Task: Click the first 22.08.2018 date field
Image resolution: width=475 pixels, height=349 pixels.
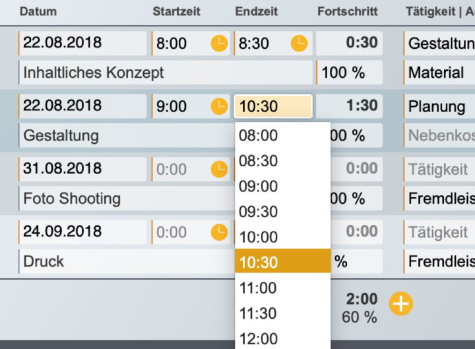Action: coord(82,44)
